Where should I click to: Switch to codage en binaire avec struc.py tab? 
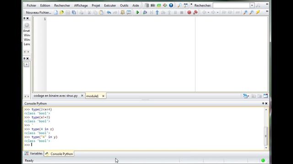pyautogui.click(x=56, y=96)
